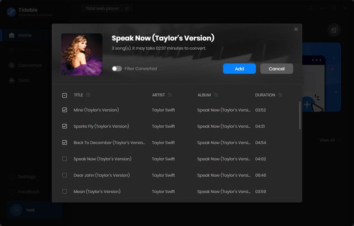The image size is (354, 226).
Task: Click the Home sidebar icon
Action: (12, 35)
